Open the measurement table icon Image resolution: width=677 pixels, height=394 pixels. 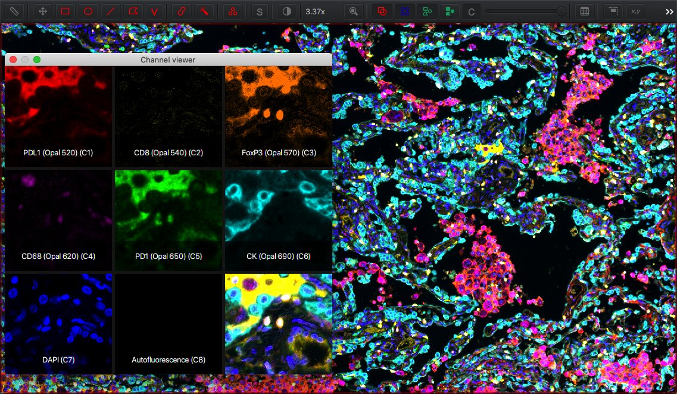click(585, 11)
